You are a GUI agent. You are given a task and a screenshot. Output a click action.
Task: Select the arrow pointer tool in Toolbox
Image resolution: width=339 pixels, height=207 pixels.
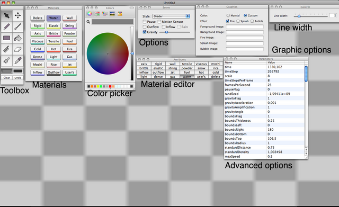click(6, 15)
